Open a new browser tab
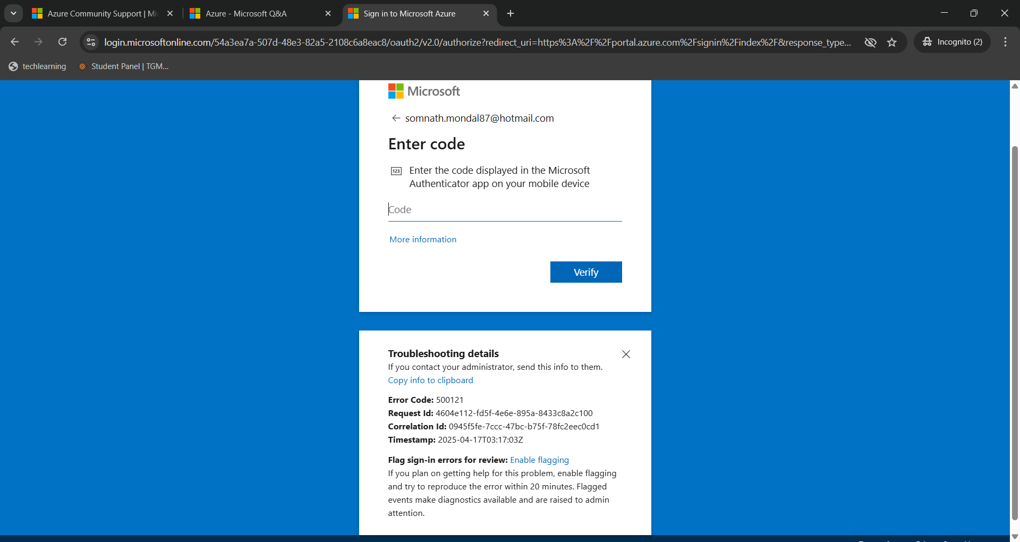Screen dimensions: 1020x542 click(x=510, y=13)
